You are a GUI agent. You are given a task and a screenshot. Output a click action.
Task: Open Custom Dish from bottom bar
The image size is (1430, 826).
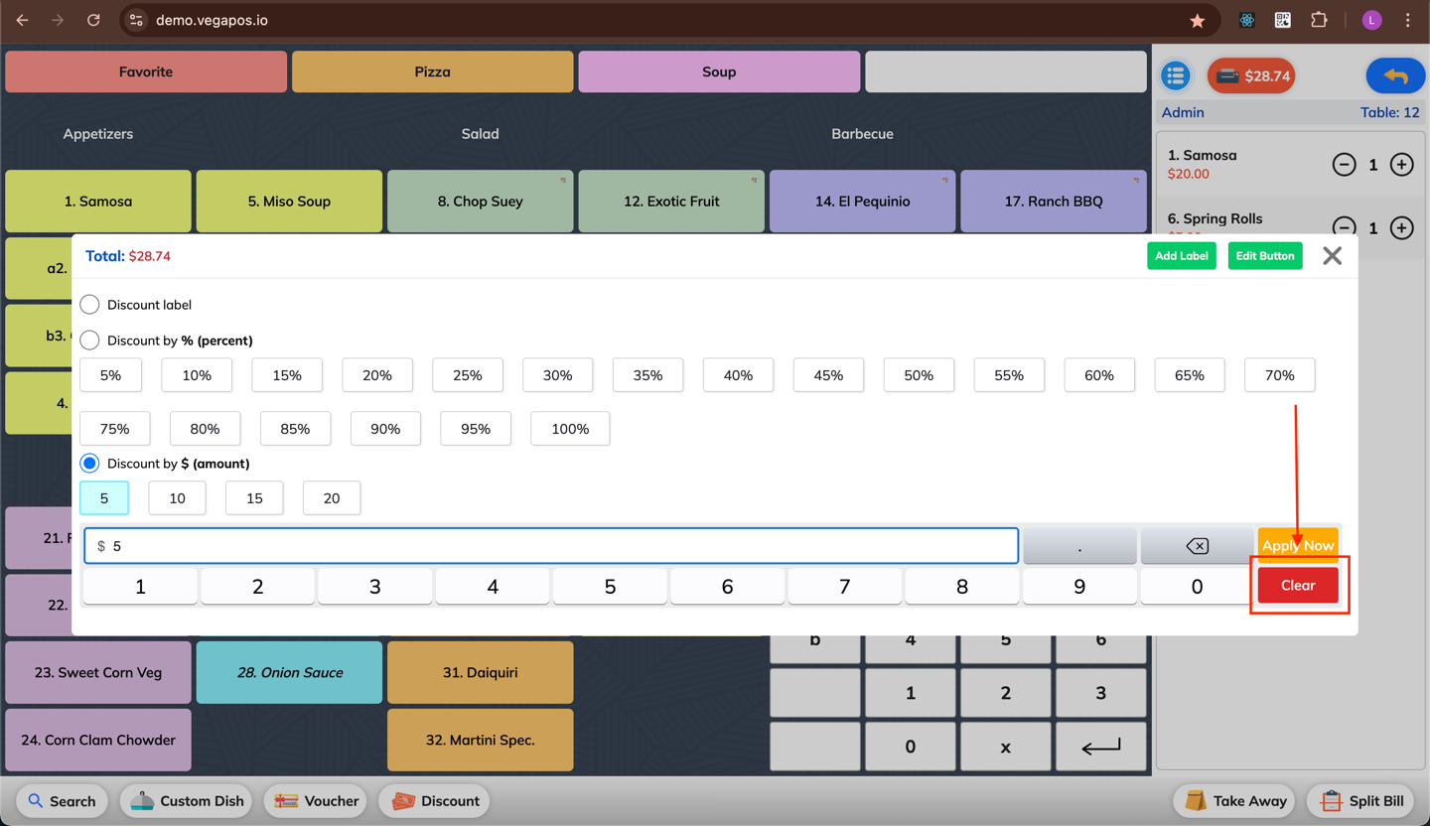[x=188, y=801]
